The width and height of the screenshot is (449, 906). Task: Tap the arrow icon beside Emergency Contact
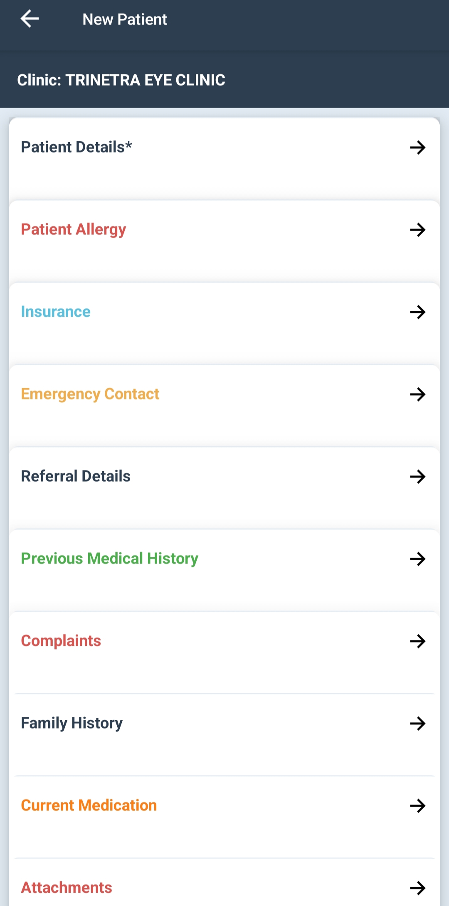(x=417, y=394)
